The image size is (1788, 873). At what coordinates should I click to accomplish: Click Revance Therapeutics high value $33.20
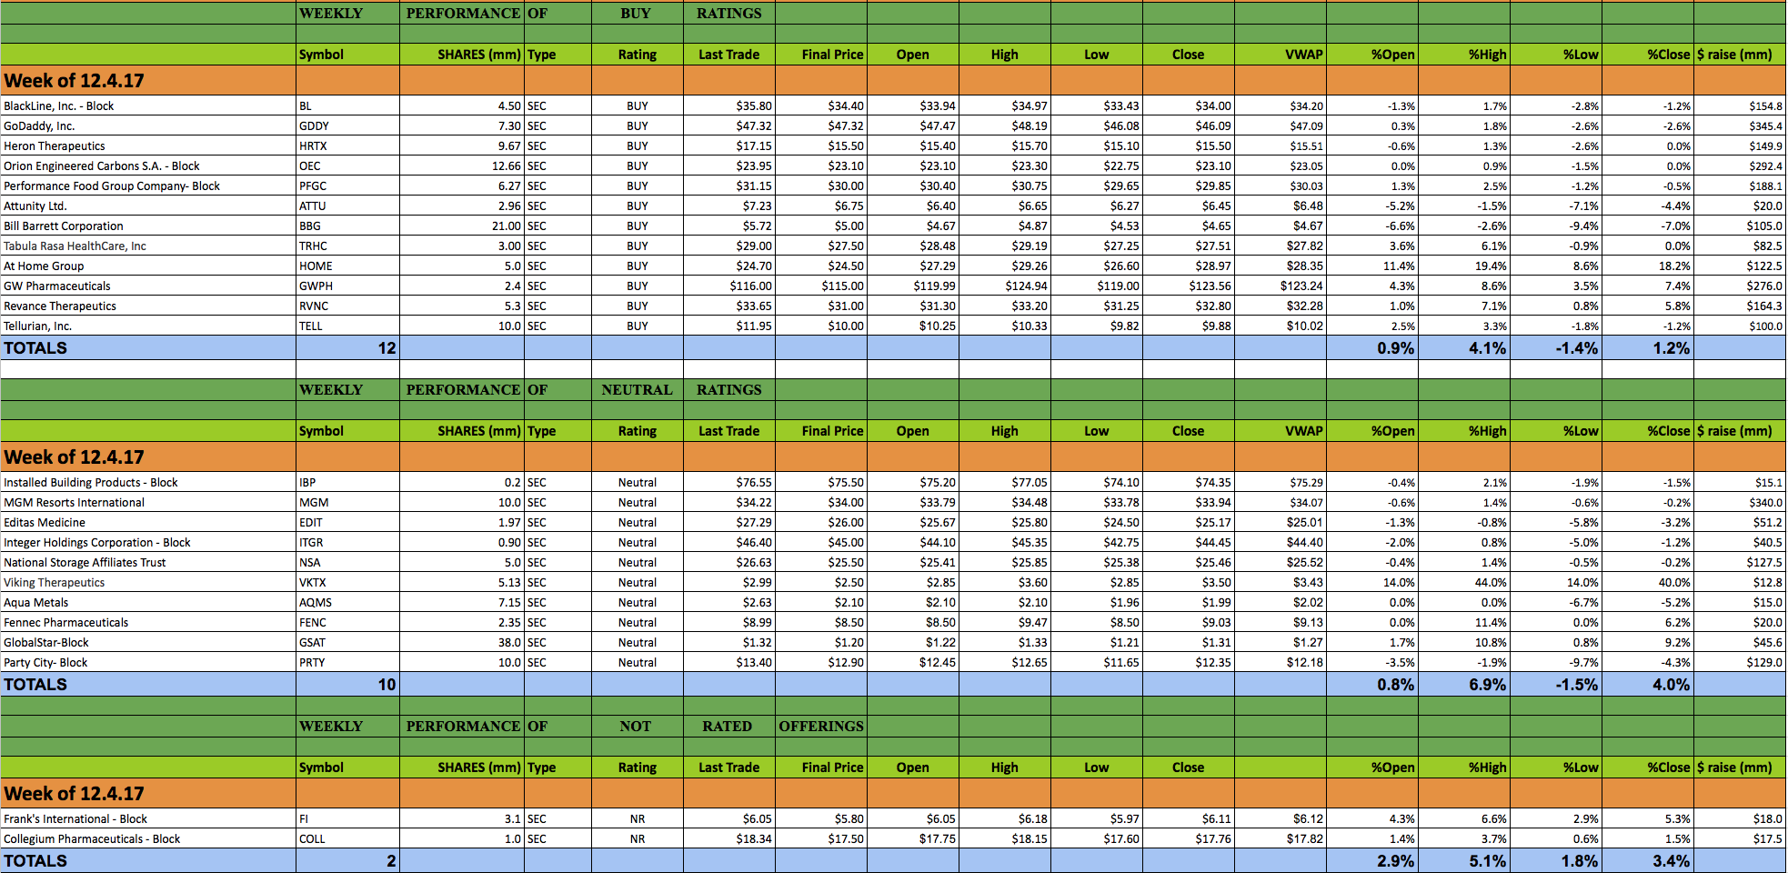click(1004, 306)
